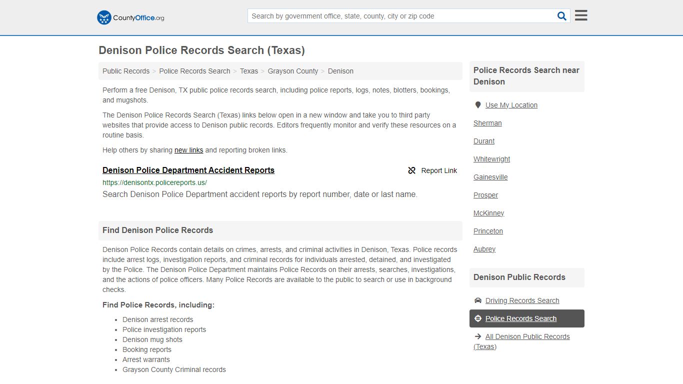The height and width of the screenshot is (384, 683).
Task: Click 'Police investigation reports' list item
Action: click(x=164, y=329)
